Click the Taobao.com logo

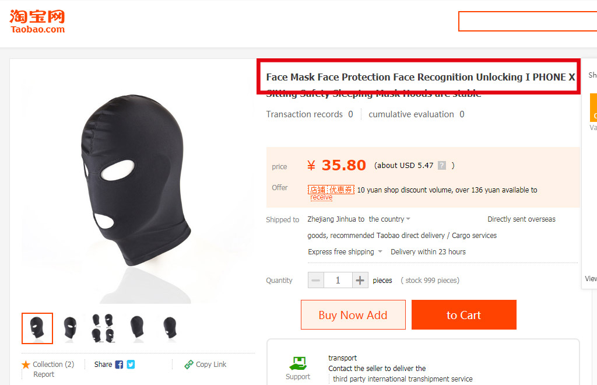(x=37, y=22)
